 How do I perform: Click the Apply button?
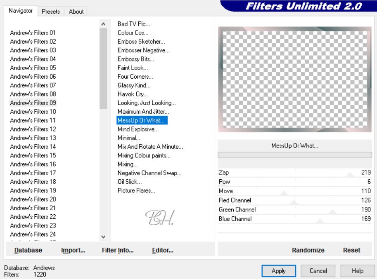pyautogui.click(x=279, y=271)
